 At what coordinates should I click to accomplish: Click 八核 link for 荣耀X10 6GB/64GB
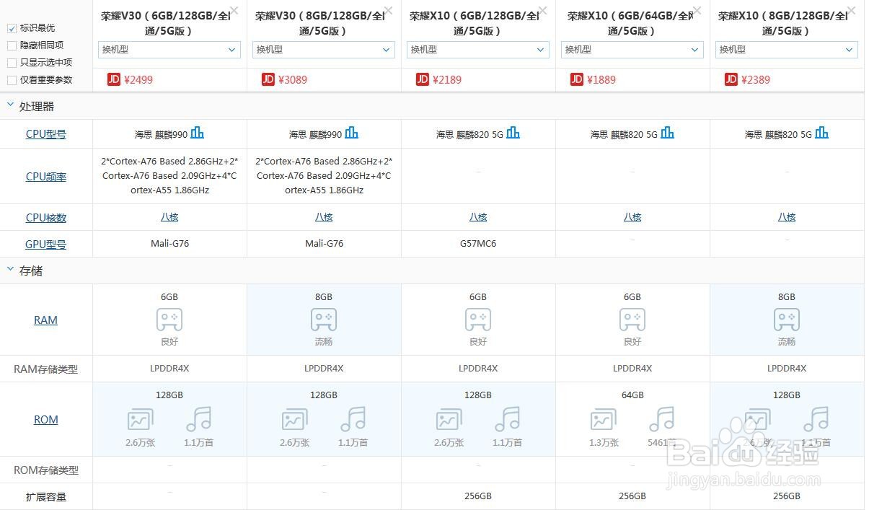632,217
